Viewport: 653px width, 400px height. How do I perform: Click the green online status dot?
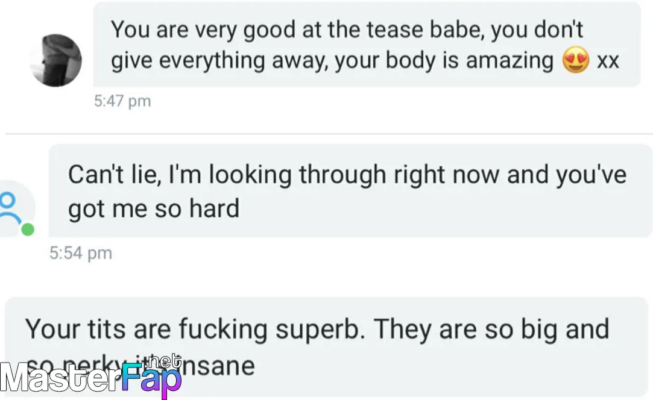click(28, 230)
